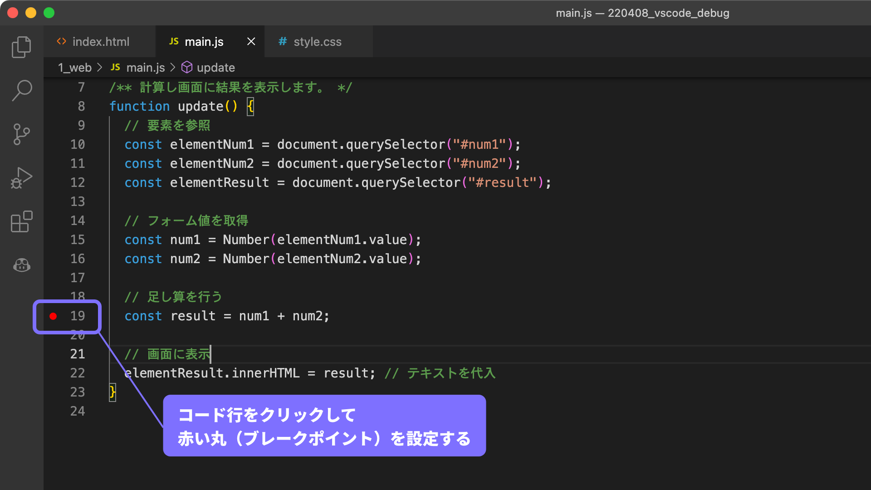Click the macOS green fullscreen window button

click(x=49, y=13)
